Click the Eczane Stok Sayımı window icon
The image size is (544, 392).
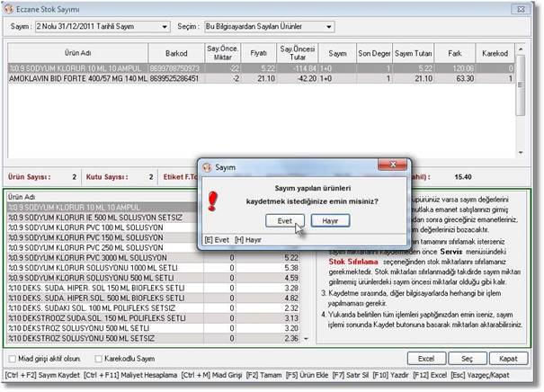tap(8, 7)
